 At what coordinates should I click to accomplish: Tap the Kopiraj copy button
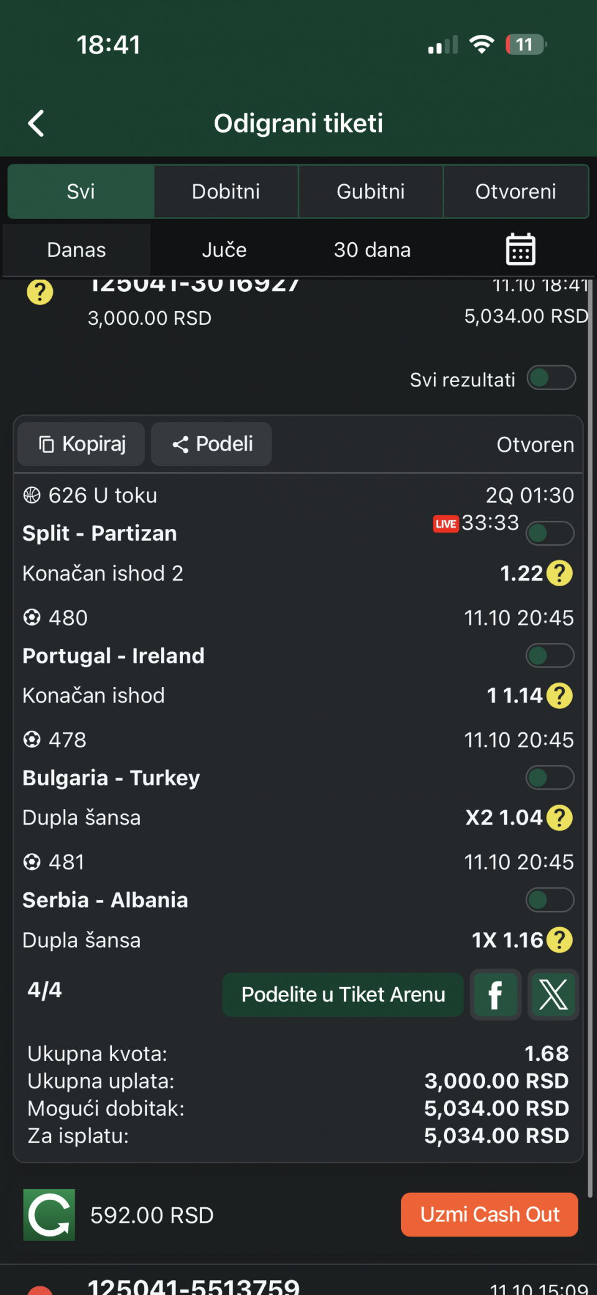[81, 444]
